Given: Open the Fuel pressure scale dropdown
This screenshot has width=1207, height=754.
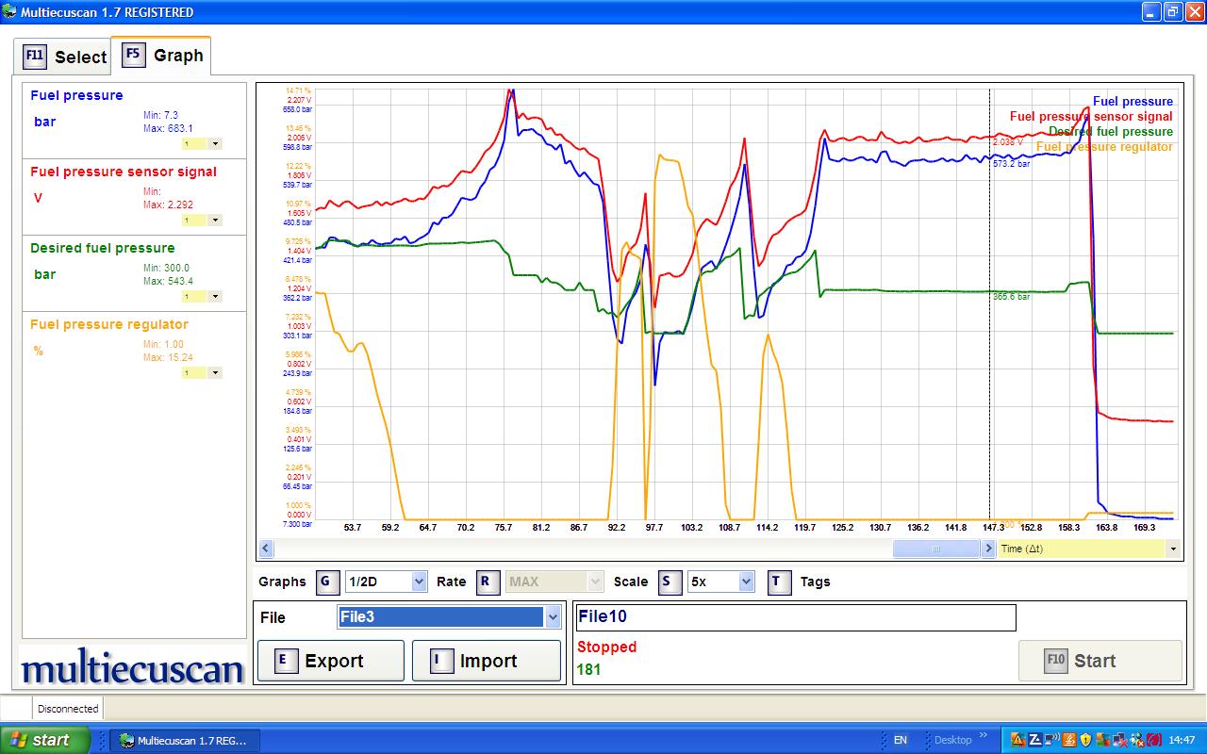Looking at the screenshot, I should tap(215, 144).
